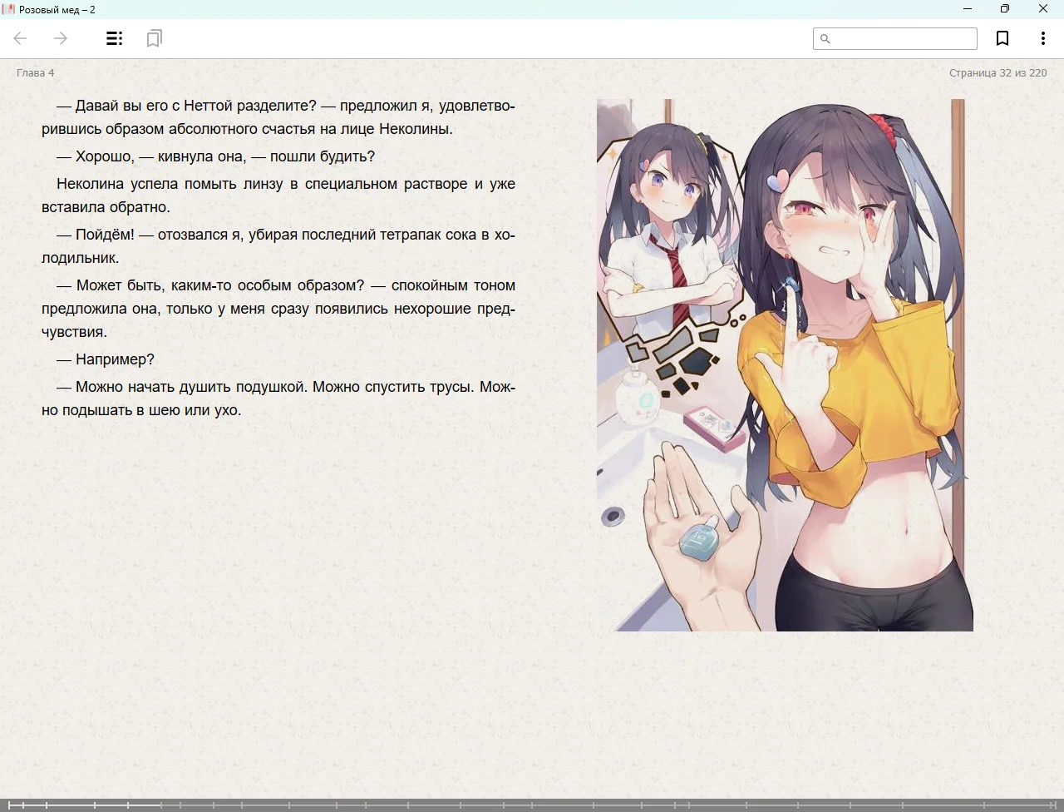This screenshot has height=812, width=1064.
Task: Go forward with the right arrow
Action: pos(61,38)
